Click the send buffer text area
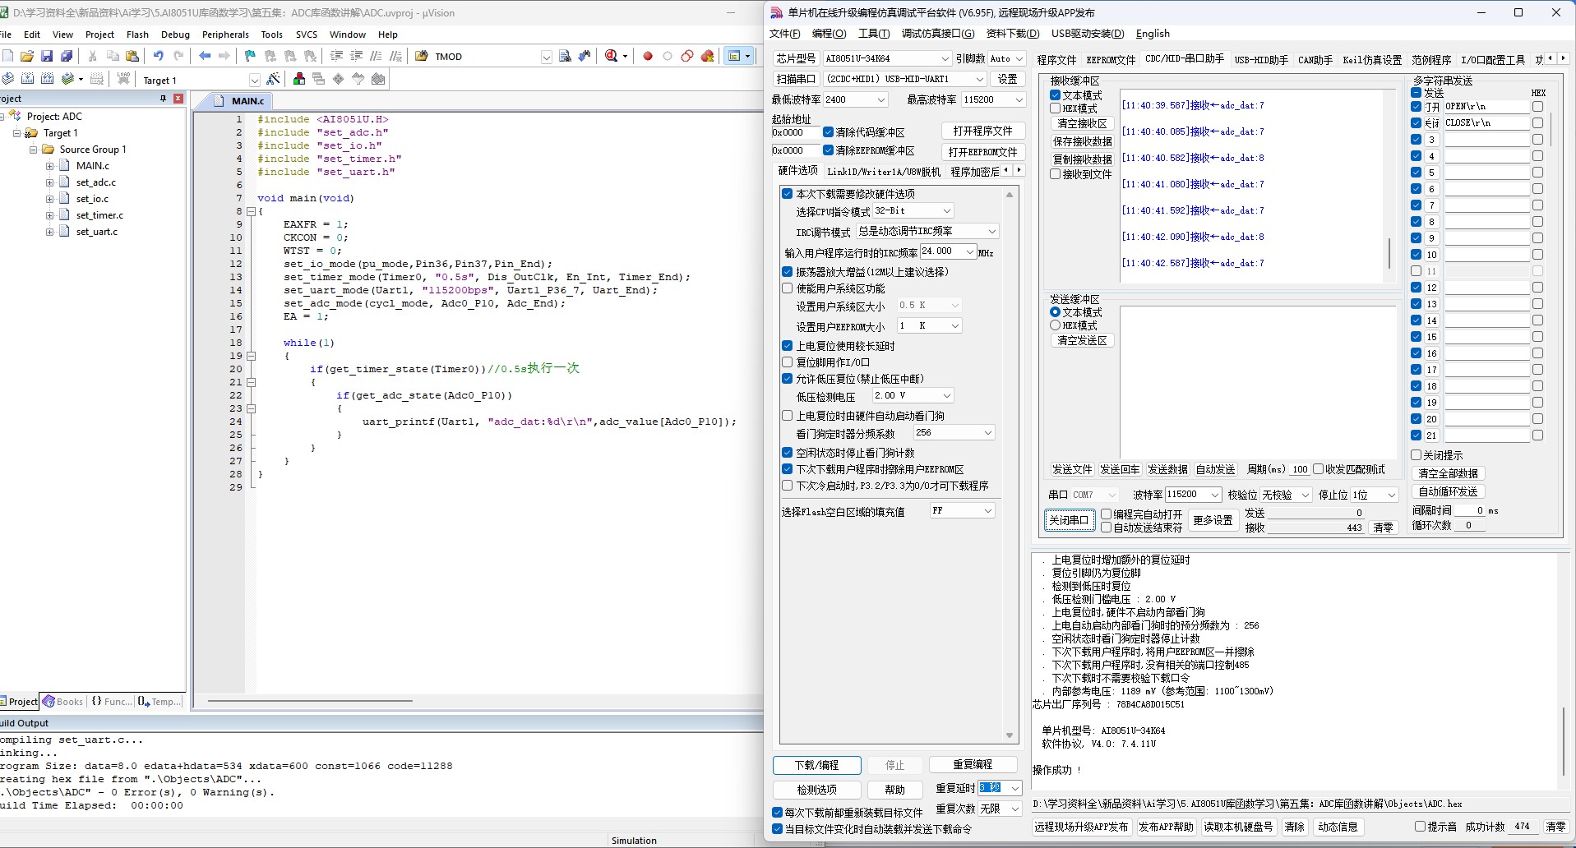1576x848 pixels. tap(1258, 382)
